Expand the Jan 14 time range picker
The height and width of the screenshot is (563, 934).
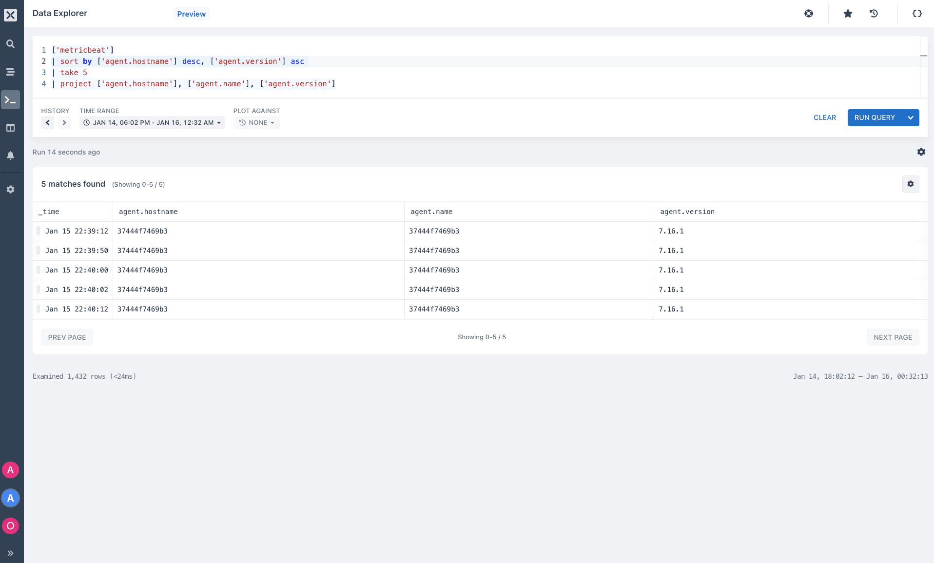point(152,122)
